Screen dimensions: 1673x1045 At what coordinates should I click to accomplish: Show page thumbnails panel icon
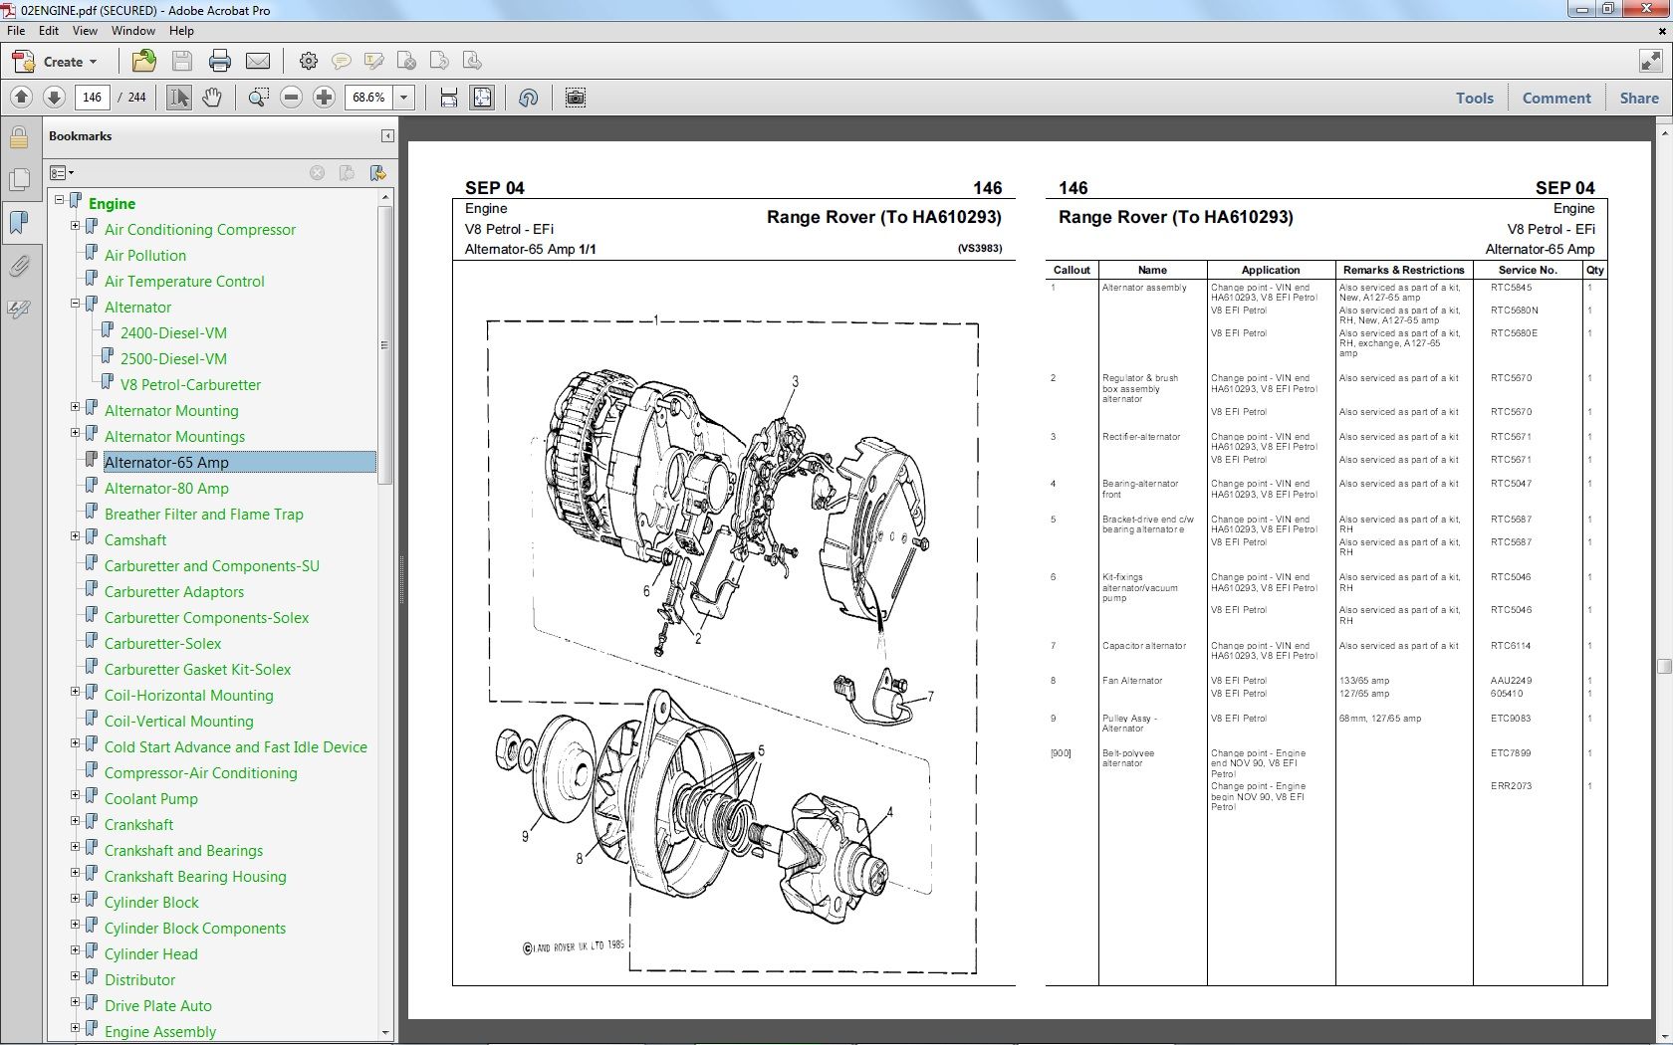click(x=19, y=179)
